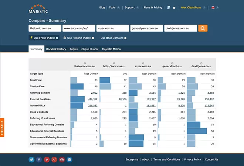Open the Enterprise footer link
This screenshot has height=166, width=244.
coord(132,159)
